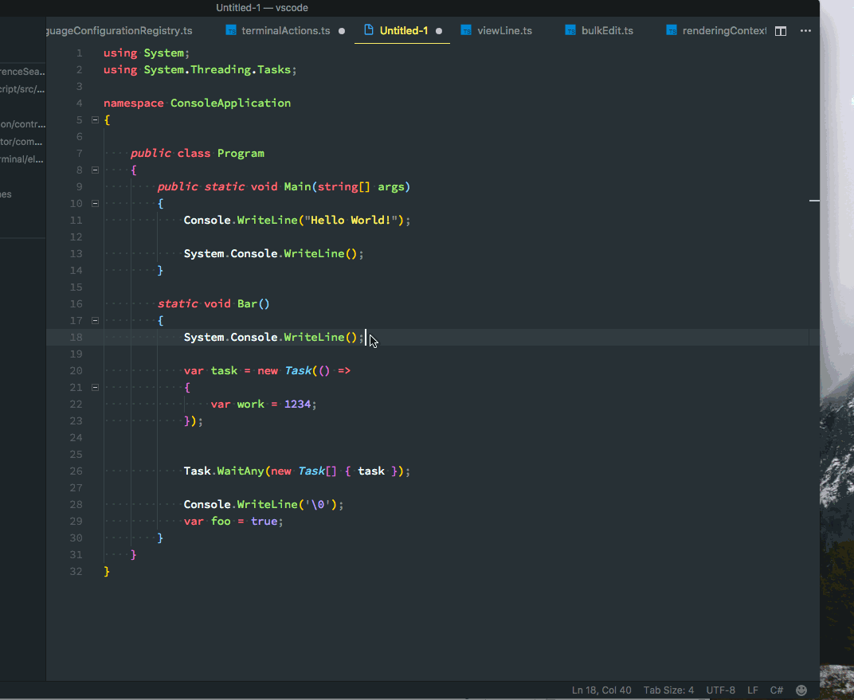Collapse the Main method fold at line 10
The height and width of the screenshot is (700, 854).
[94, 203]
